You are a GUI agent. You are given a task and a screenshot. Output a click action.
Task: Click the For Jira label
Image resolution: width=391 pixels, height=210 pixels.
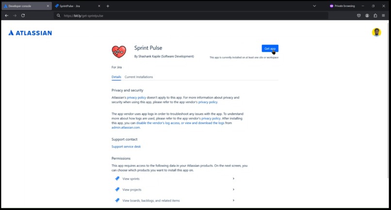pos(116,67)
